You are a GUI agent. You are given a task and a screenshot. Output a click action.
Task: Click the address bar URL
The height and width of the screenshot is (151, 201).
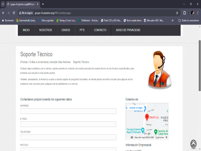53,13
